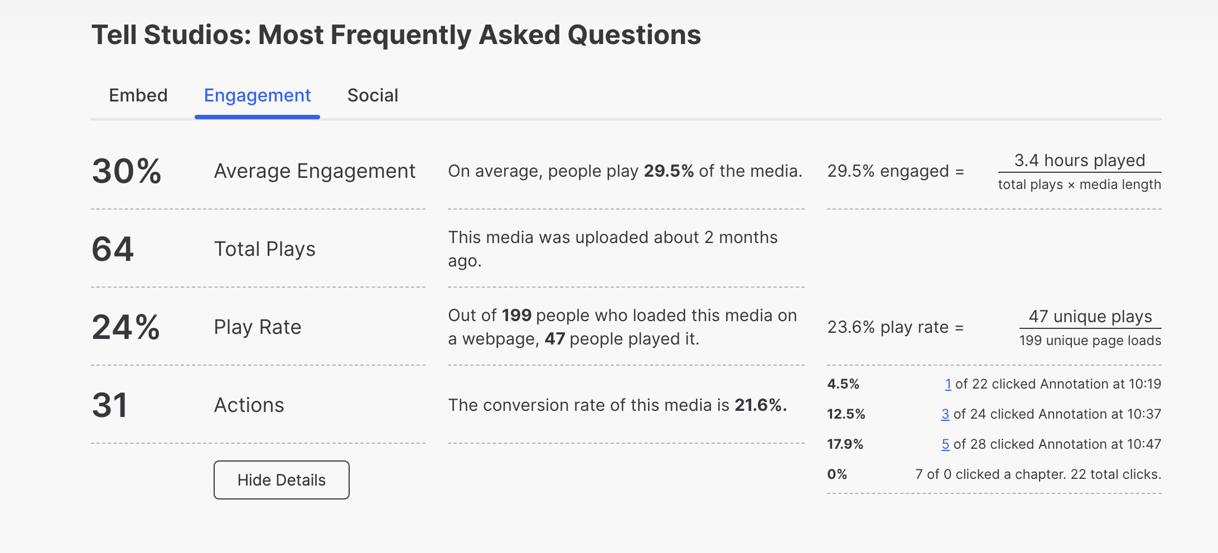
Task: Click the chapter clicks summary row
Action: (x=1037, y=474)
